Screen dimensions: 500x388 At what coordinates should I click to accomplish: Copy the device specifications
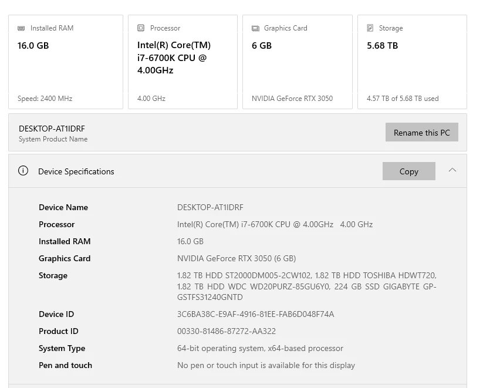(x=409, y=171)
